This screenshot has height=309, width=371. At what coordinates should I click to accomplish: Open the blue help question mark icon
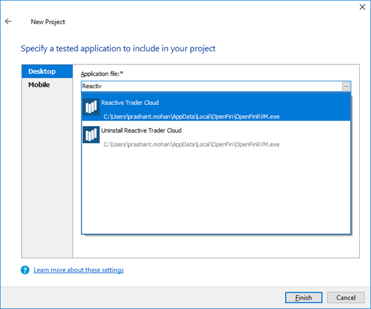coord(25,270)
